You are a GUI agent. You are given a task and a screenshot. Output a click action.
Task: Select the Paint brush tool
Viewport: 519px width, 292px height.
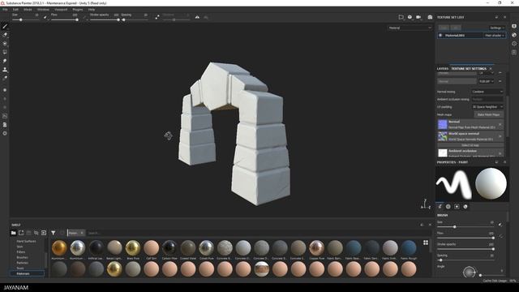click(5, 26)
